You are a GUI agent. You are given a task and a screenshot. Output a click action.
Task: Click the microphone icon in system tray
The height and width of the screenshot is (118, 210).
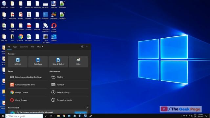192,116
